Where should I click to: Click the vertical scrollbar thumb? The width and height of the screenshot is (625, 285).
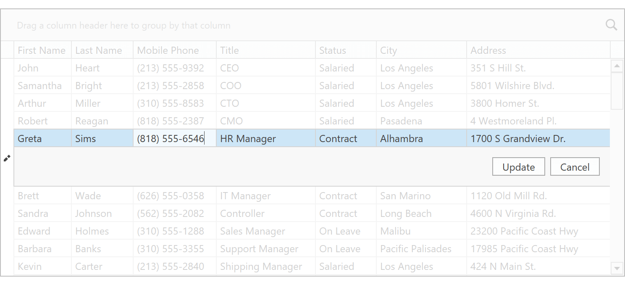[617, 91]
